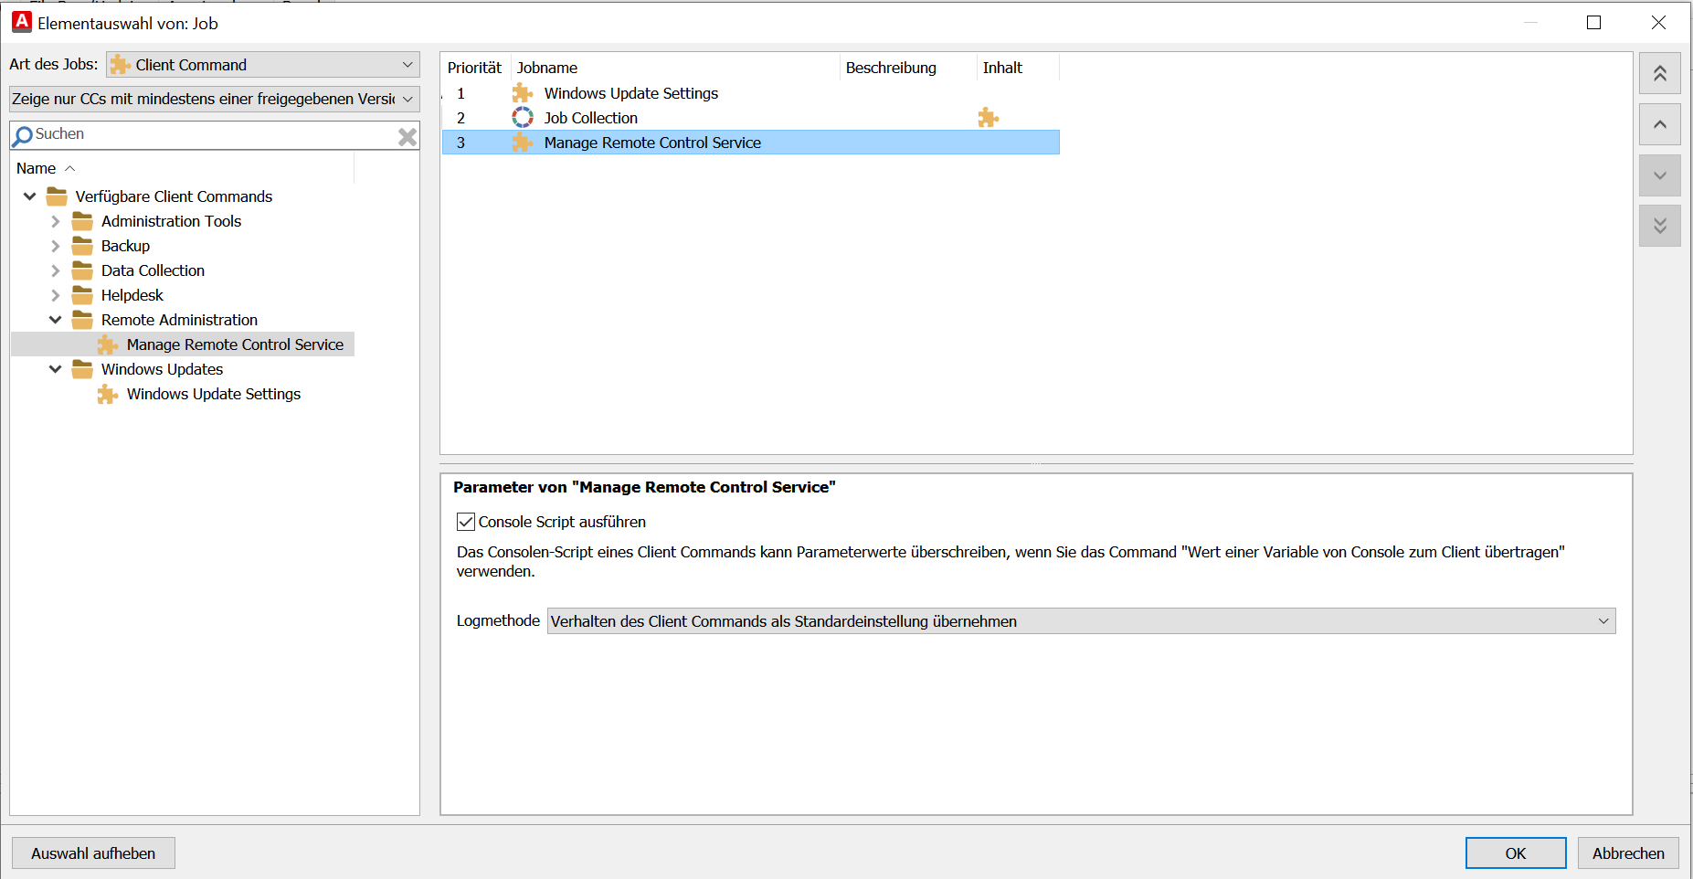
Task: Click puzzle icon in Inhalt column
Action: coord(988,118)
